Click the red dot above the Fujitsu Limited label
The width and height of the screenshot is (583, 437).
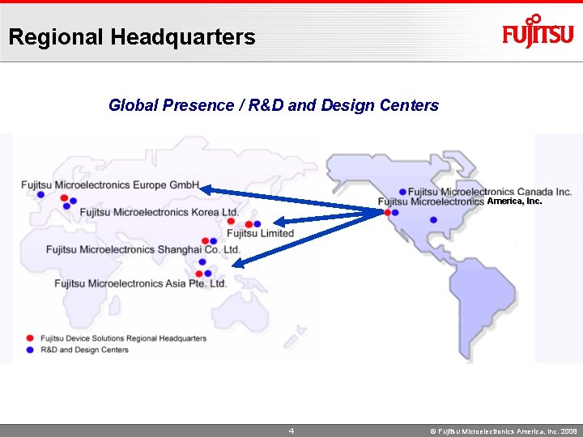[x=249, y=224]
